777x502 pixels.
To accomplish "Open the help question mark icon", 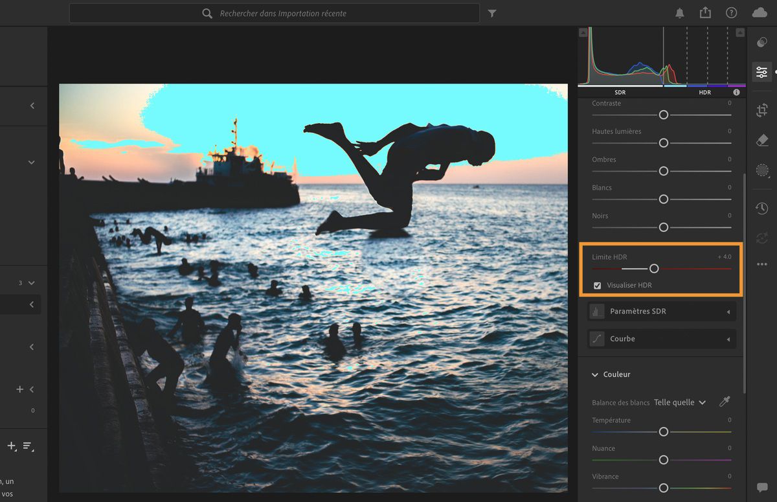I will [732, 13].
